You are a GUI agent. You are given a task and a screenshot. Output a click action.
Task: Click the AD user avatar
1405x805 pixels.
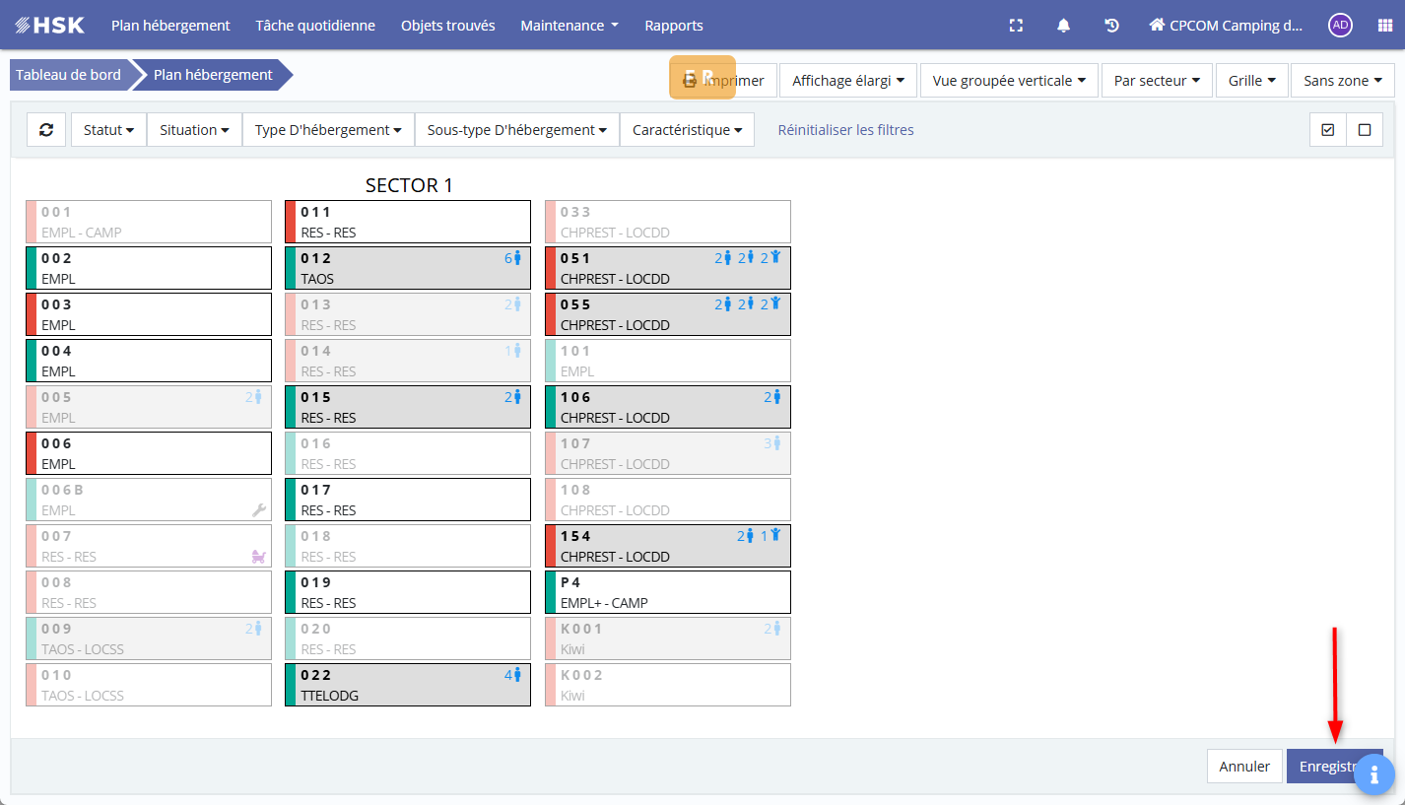pos(1340,26)
